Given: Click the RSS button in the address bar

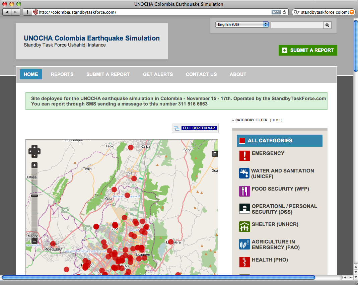Looking at the screenshot, I should coord(276,12).
